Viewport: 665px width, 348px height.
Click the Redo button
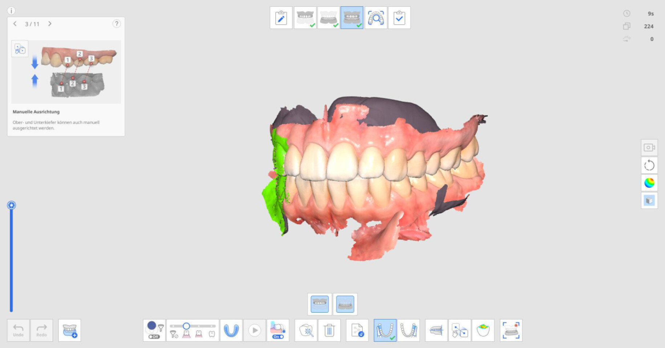tap(41, 330)
